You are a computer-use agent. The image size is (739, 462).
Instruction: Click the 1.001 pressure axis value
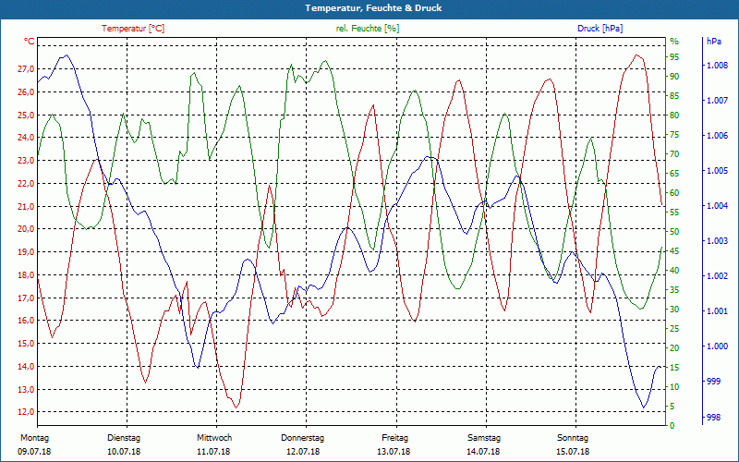click(717, 311)
